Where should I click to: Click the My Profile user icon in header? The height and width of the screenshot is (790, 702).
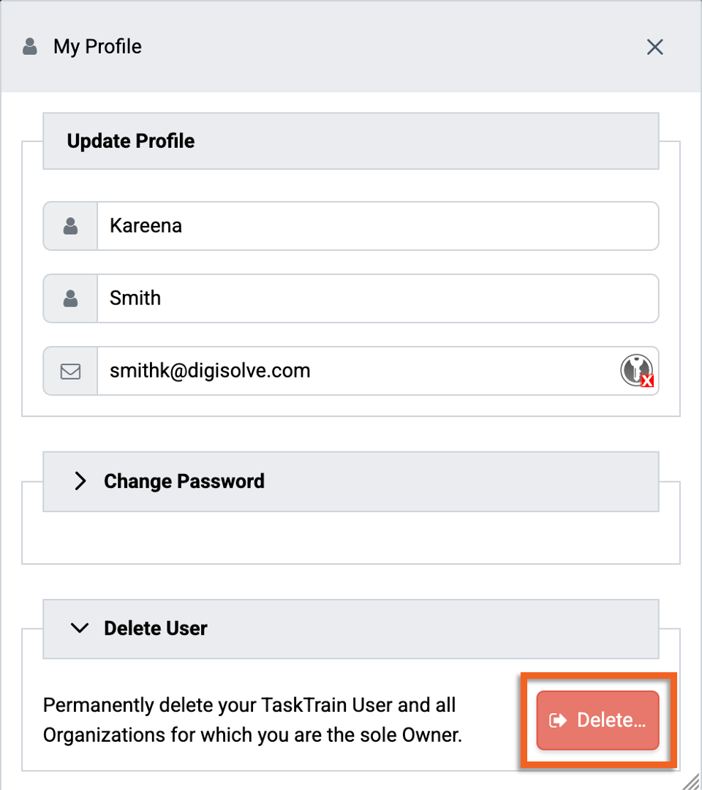pos(30,46)
